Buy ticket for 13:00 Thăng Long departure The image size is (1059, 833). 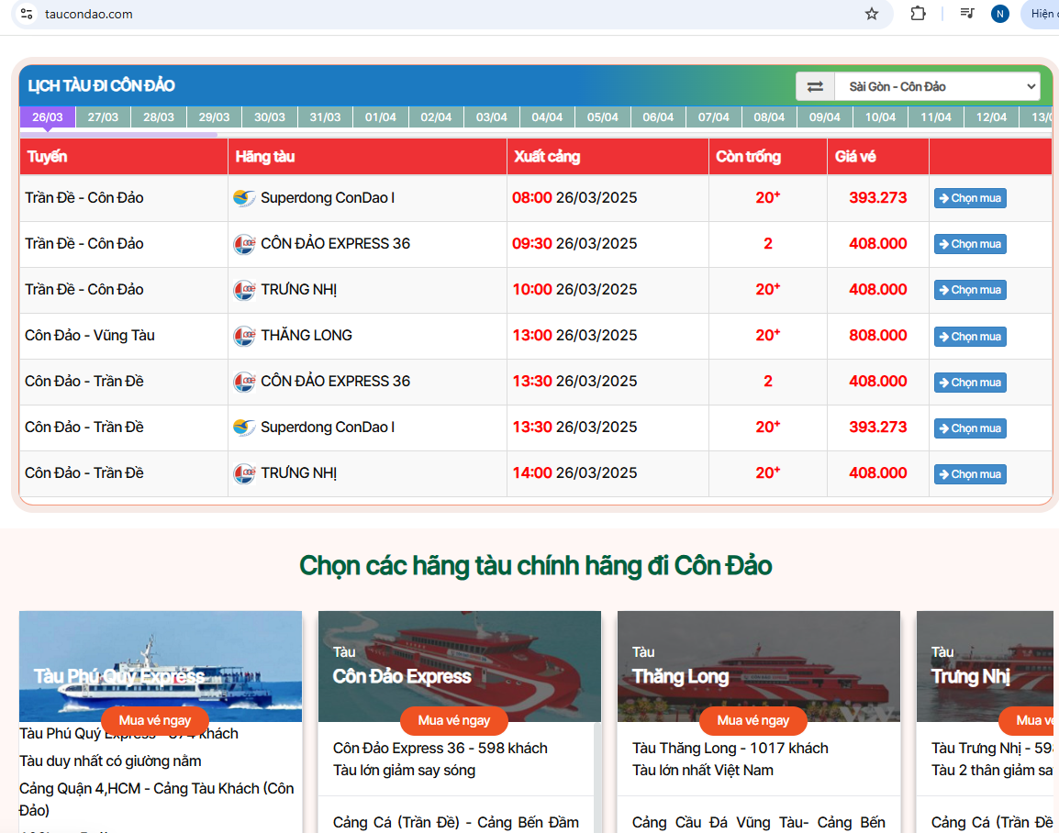tap(971, 337)
